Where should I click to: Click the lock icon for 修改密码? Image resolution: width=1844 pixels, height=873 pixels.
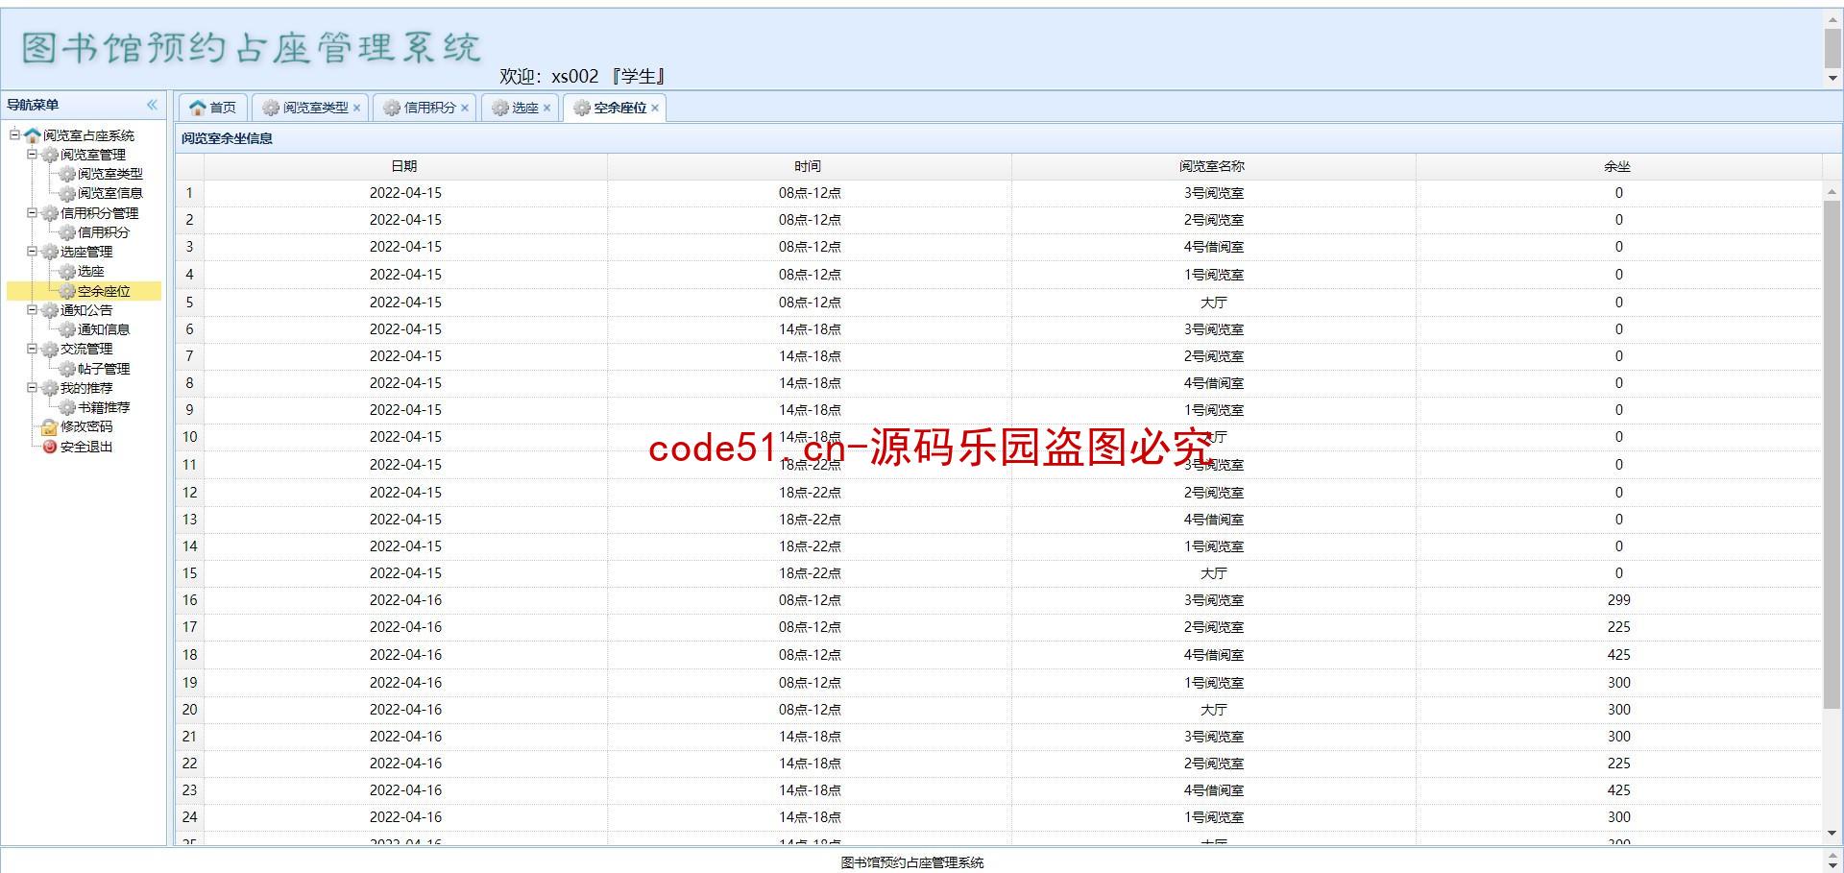click(50, 427)
